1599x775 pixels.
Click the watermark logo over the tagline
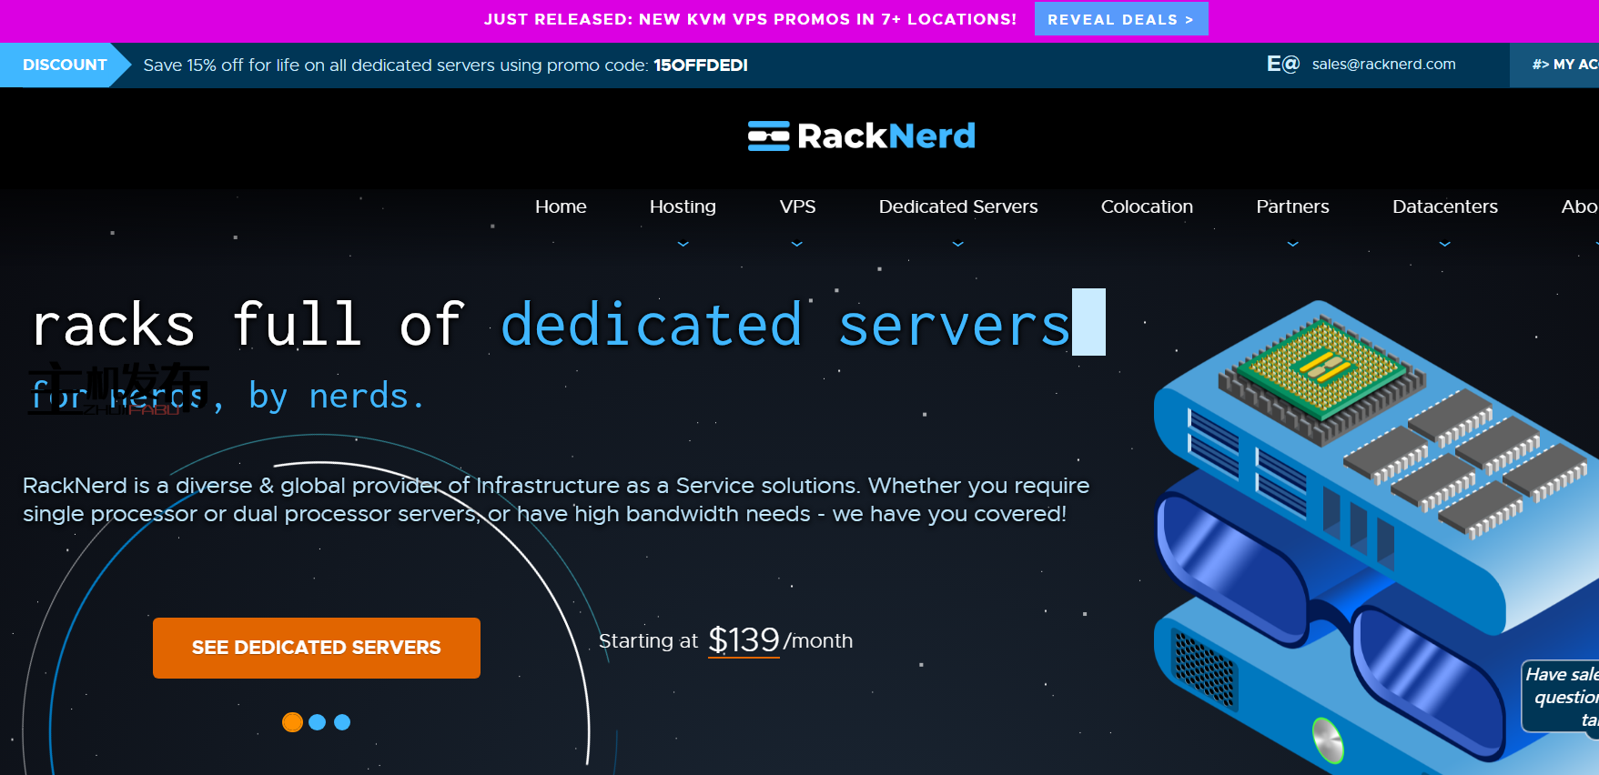tap(118, 388)
